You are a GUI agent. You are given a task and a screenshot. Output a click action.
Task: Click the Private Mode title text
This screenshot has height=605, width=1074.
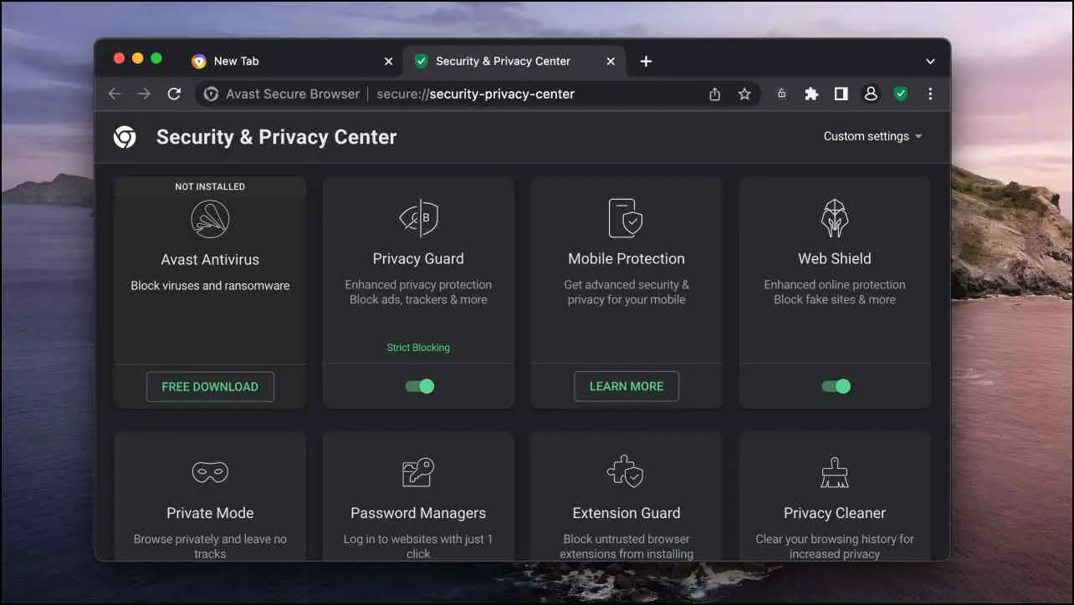210,513
